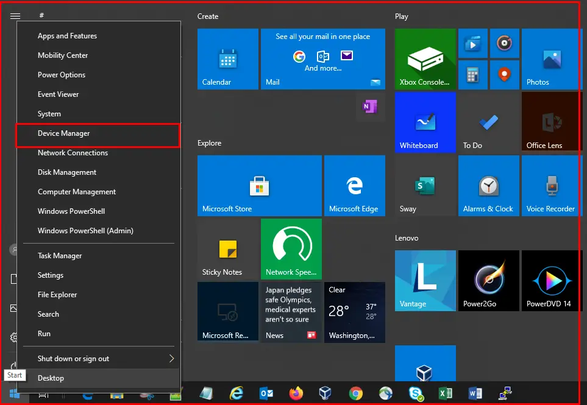Open Internet Explorer from the taskbar
This screenshot has height=405, width=587.
(237, 393)
